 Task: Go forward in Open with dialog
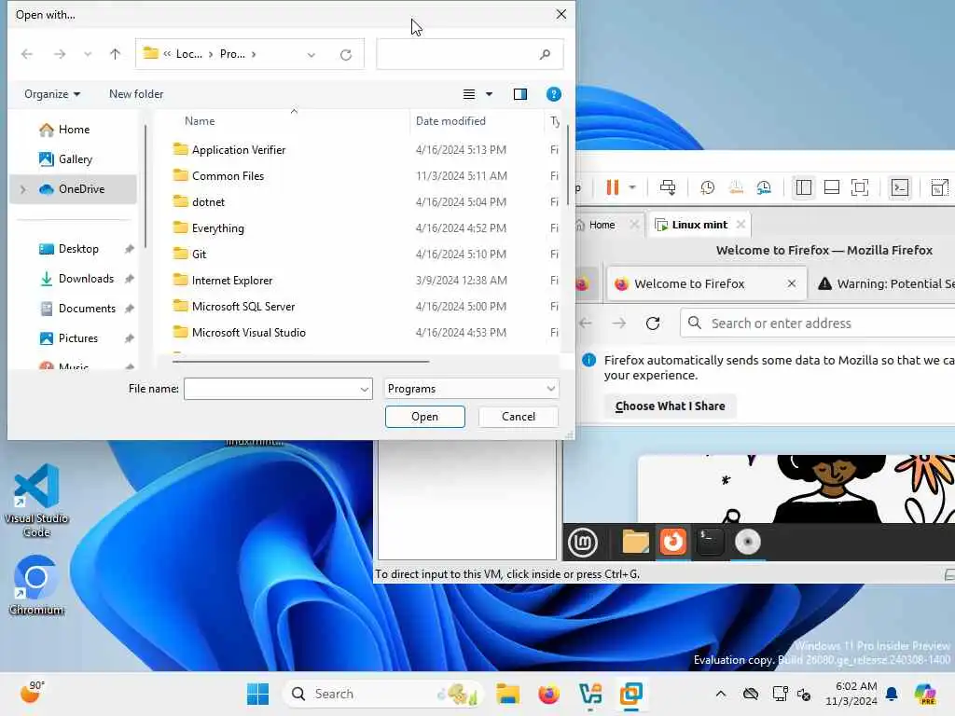(59, 54)
